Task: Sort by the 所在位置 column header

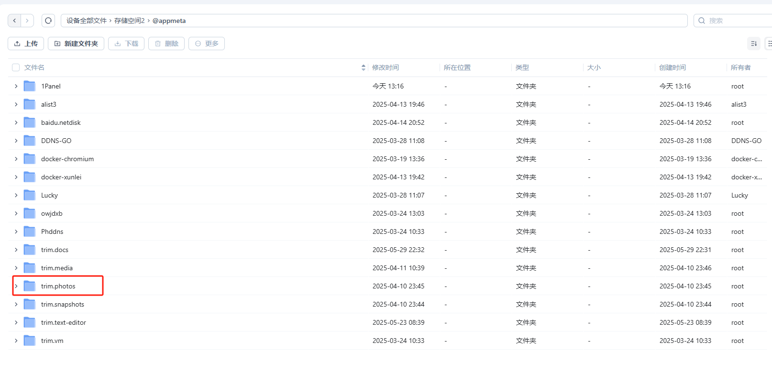Action: click(x=457, y=67)
